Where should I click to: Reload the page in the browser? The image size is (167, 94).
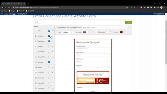[9, 8]
